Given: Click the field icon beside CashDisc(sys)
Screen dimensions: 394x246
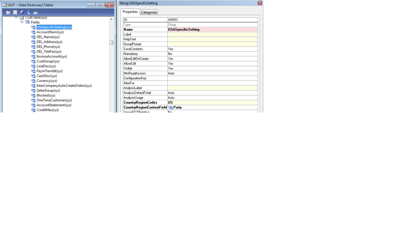Looking at the screenshot, I should pyautogui.click(x=33, y=76).
